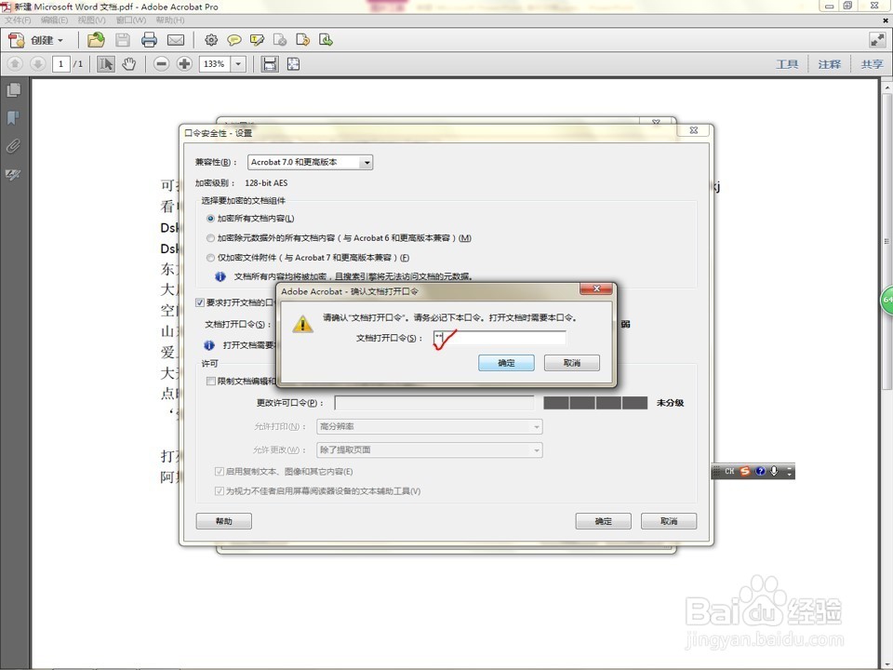The image size is (893, 670).
Task: Open the 视图(V) menu
Action: tap(92, 20)
